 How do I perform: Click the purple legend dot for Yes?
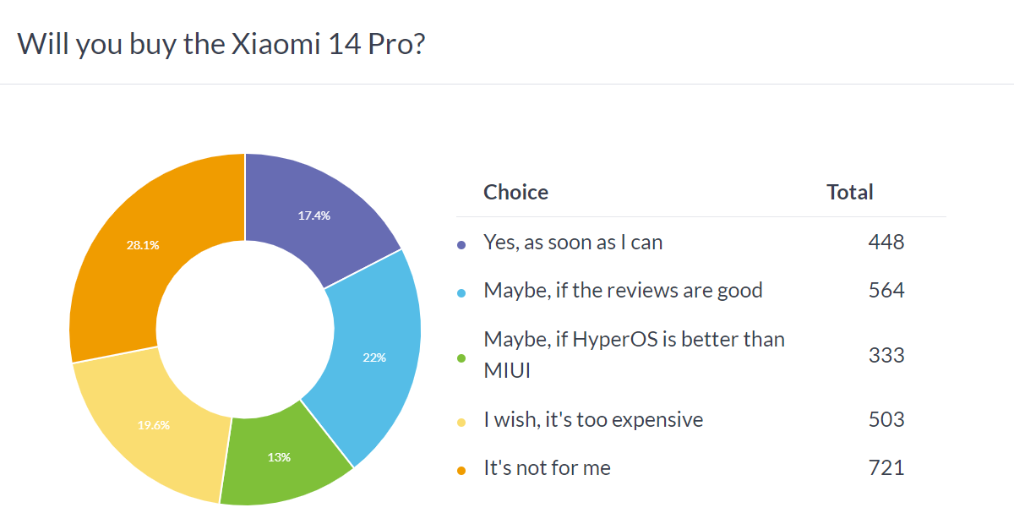pos(461,245)
